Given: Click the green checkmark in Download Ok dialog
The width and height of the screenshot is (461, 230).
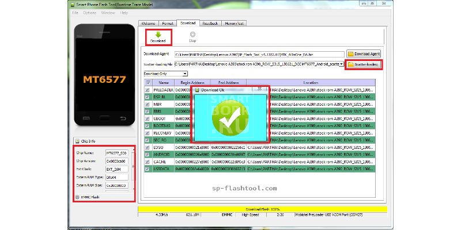Looking at the screenshot, I should (x=230, y=118).
